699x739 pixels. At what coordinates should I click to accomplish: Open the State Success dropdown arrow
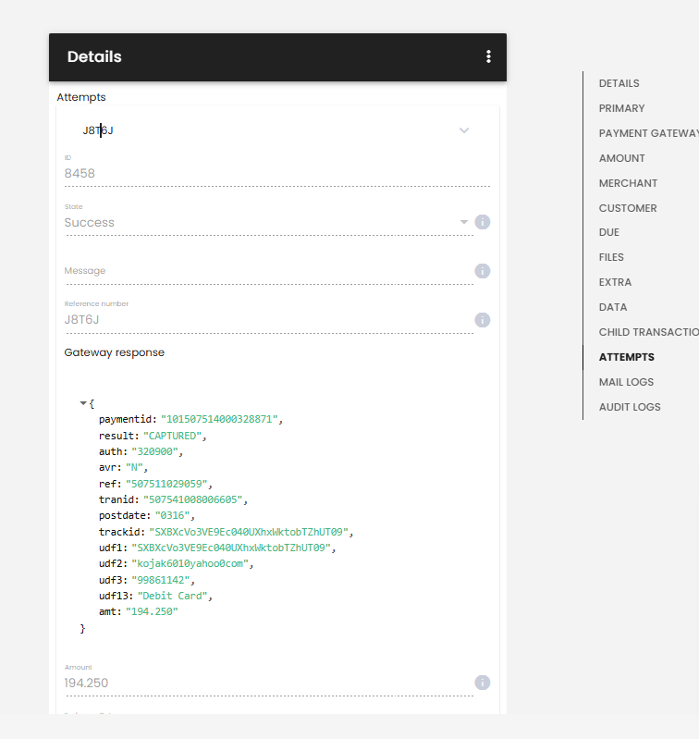(x=464, y=222)
